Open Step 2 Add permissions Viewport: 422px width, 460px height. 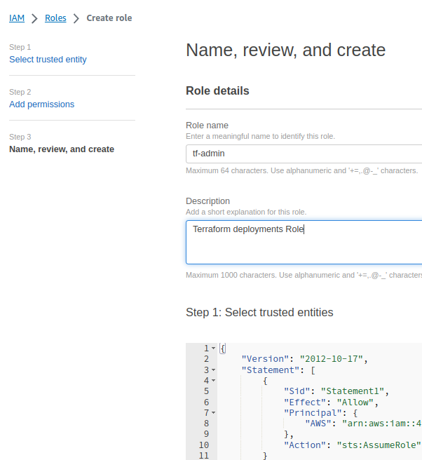pos(41,104)
